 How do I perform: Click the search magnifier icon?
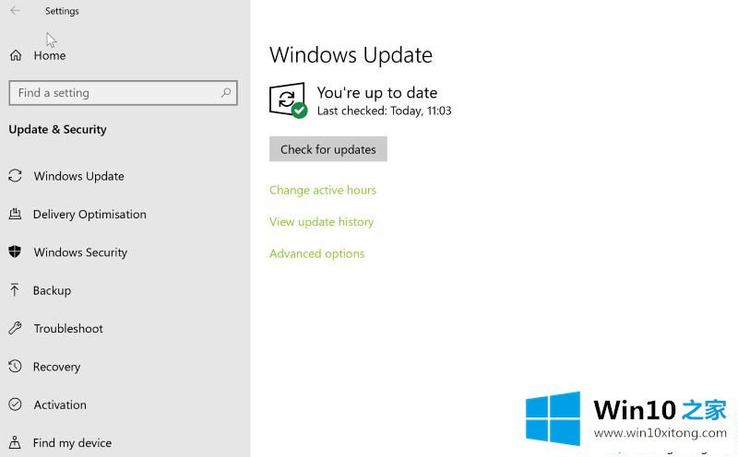pos(226,93)
